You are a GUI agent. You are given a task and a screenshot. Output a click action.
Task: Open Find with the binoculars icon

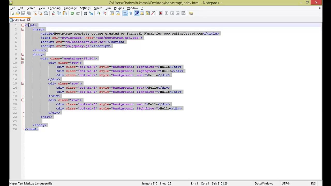(85, 13)
